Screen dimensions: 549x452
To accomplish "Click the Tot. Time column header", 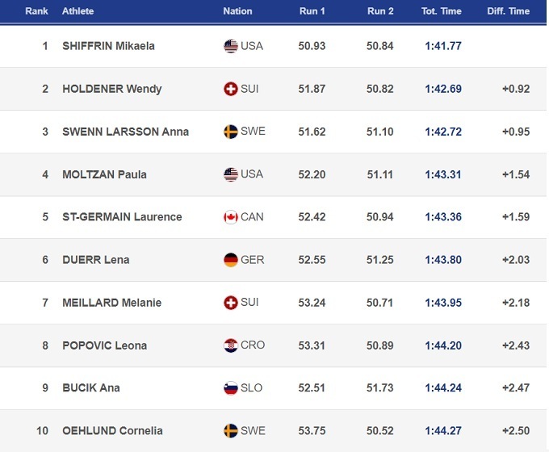I will point(442,11).
